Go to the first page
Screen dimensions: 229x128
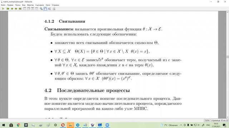8,9
